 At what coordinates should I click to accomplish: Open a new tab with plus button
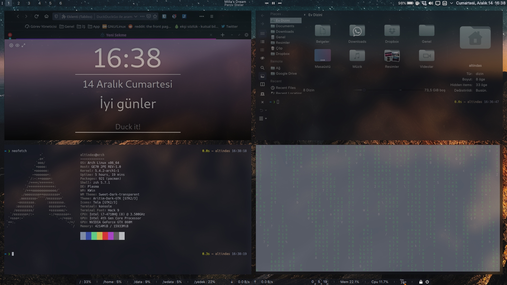[x=223, y=35]
